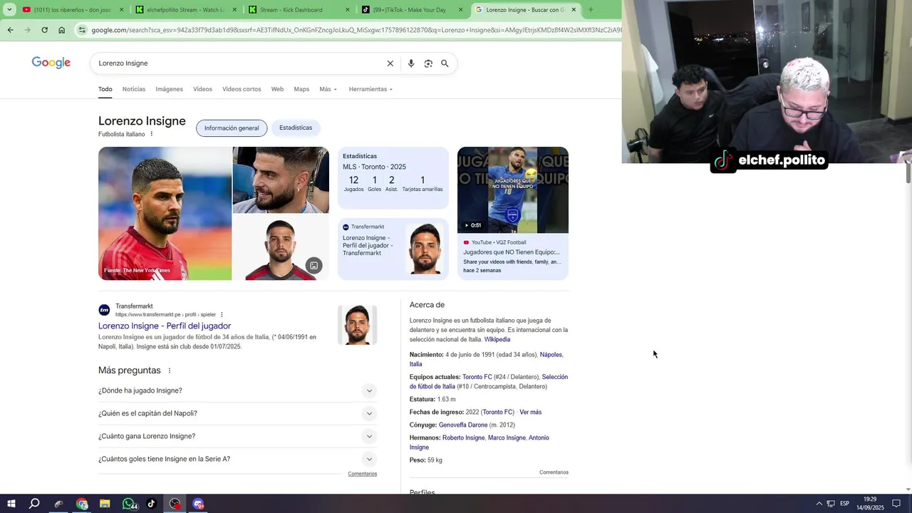
Task: Close the Kick Dashboard tab
Action: (347, 10)
